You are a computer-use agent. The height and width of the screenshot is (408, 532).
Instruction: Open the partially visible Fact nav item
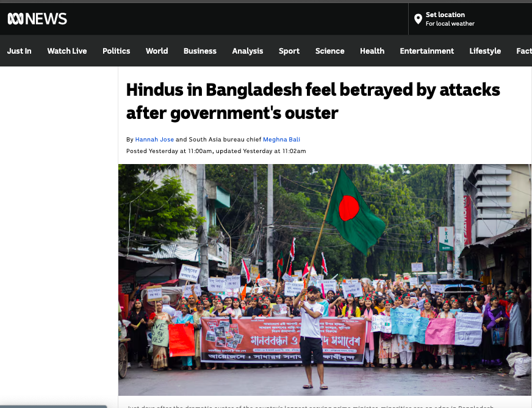pos(524,51)
